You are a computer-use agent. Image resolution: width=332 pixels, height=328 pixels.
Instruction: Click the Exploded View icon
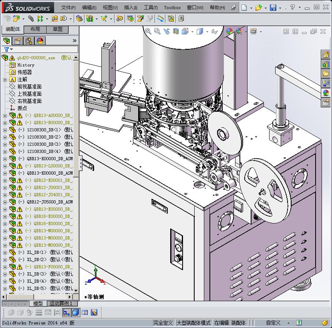[141, 19]
